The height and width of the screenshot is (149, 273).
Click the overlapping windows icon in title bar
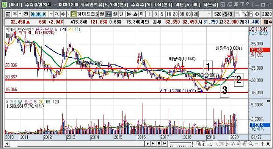[x=230, y=4]
